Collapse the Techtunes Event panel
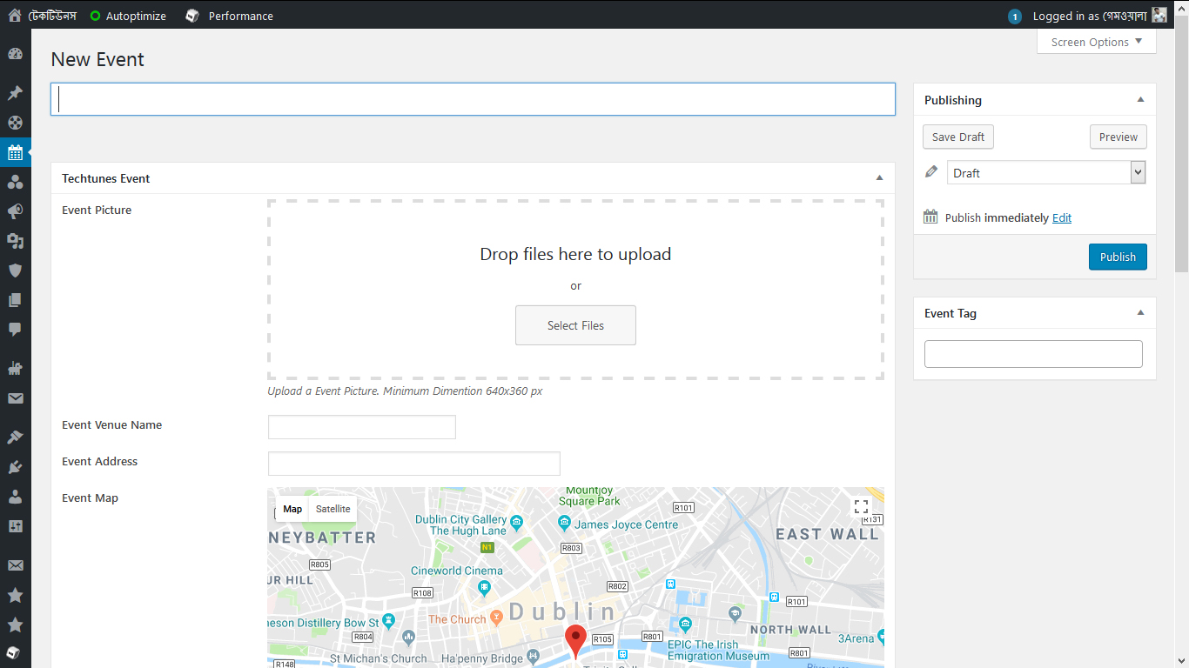Image resolution: width=1189 pixels, height=668 pixels. click(879, 178)
